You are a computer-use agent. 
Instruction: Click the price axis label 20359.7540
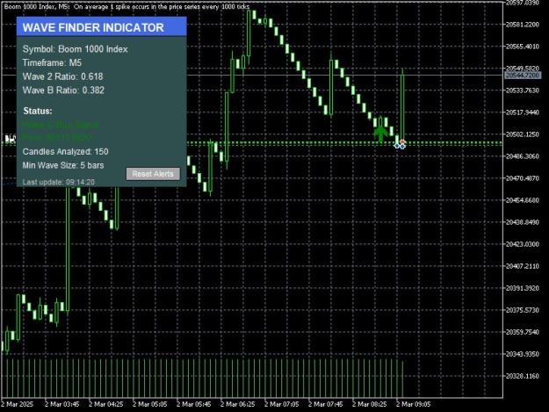[523, 332]
